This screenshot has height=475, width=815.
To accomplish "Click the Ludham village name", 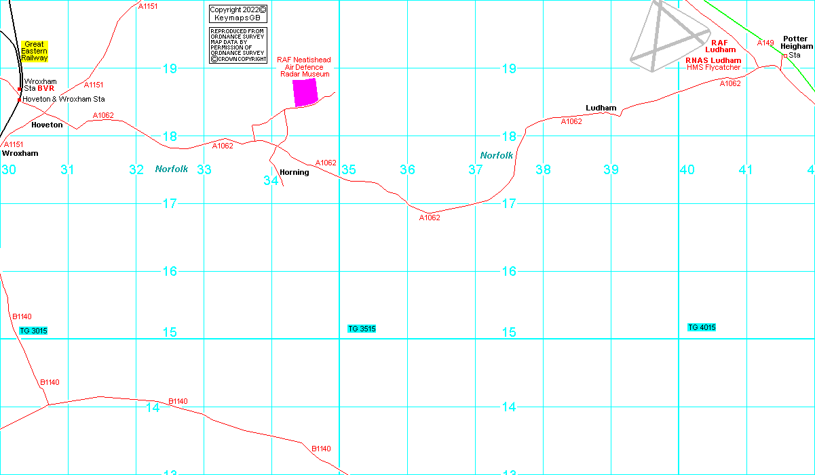I will coord(601,108).
